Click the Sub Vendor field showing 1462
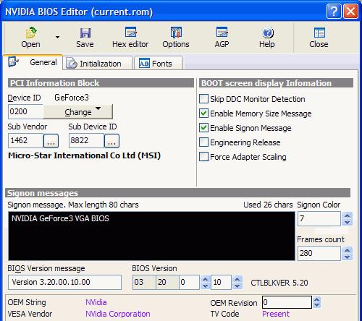The width and height of the screenshot is (362, 321). click(x=26, y=140)
